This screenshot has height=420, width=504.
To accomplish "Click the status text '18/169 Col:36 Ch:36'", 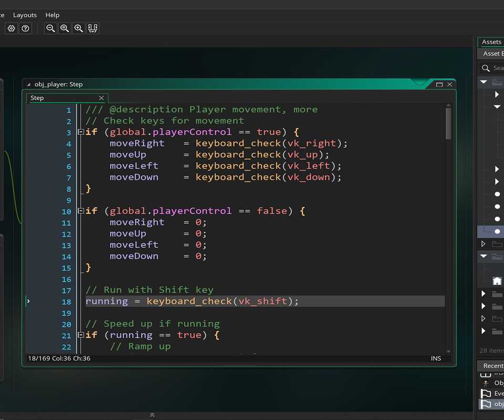I will point(59,358).
